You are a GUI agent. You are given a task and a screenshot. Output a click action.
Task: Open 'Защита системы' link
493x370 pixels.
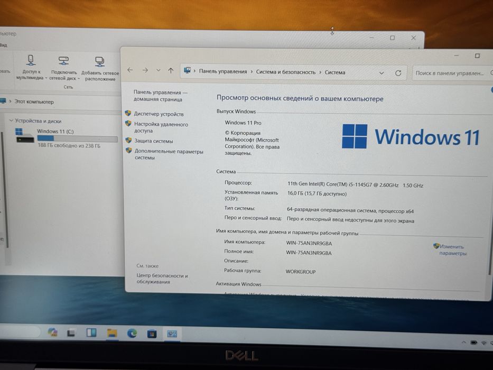coord(154,141)
